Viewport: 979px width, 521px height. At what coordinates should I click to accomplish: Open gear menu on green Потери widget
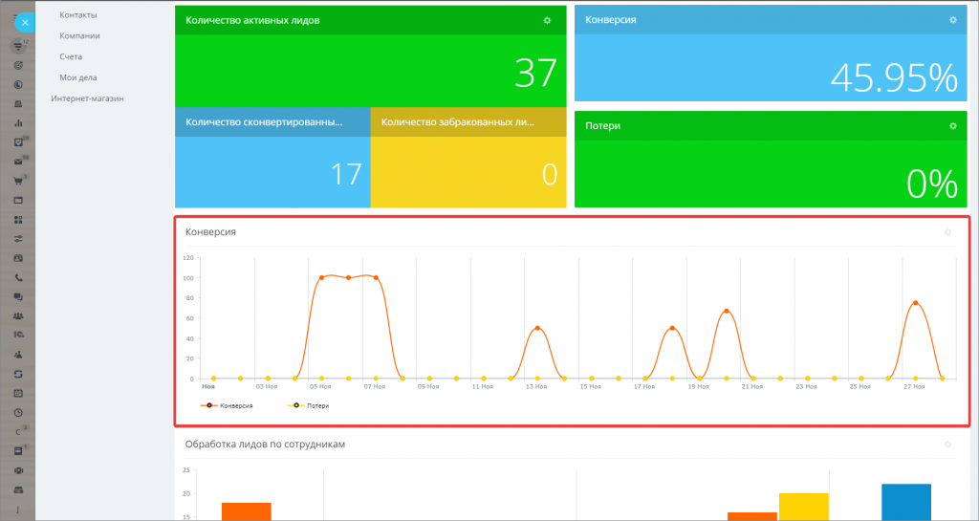(952, 126)
